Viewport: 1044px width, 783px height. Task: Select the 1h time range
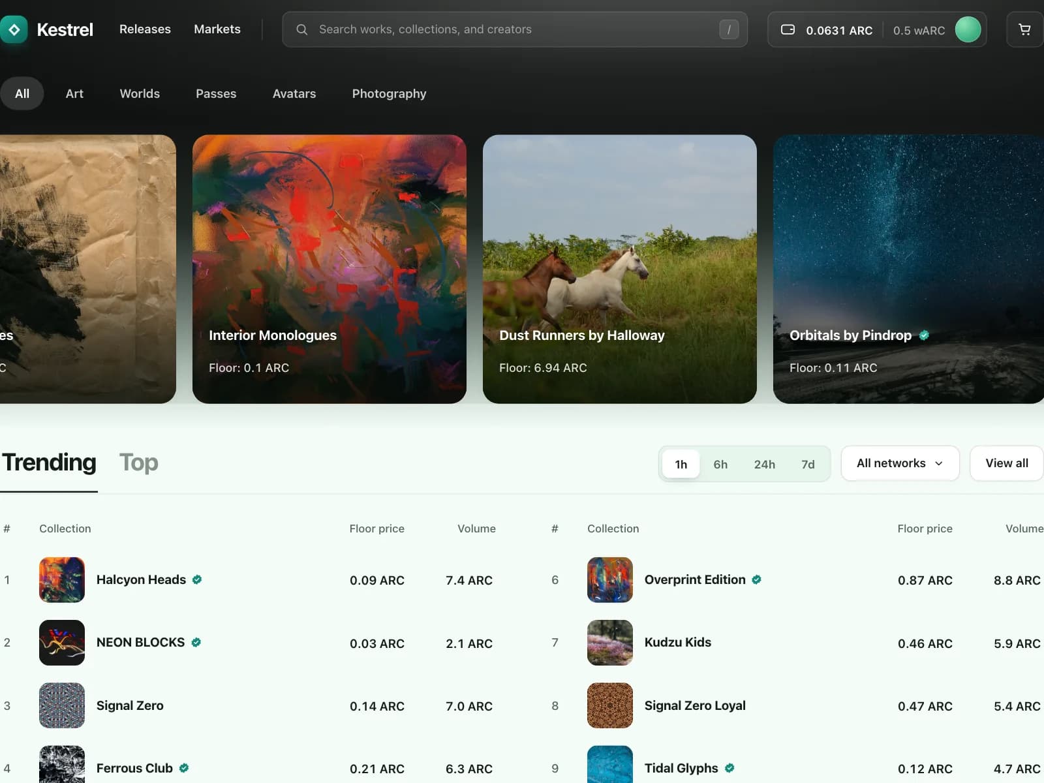tap(681, 464)
